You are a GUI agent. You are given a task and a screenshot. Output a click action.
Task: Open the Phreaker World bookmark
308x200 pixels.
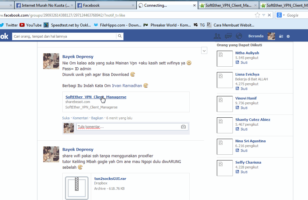(x=167, y=25)
